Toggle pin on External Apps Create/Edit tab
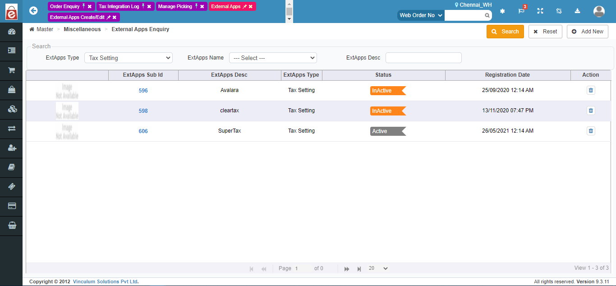Screen dimensions: 616x286 click(108, 17)
